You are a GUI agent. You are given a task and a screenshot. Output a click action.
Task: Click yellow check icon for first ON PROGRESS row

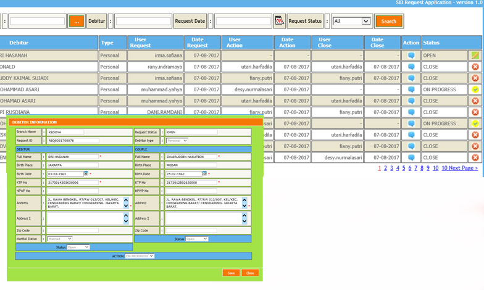[475, 89]
